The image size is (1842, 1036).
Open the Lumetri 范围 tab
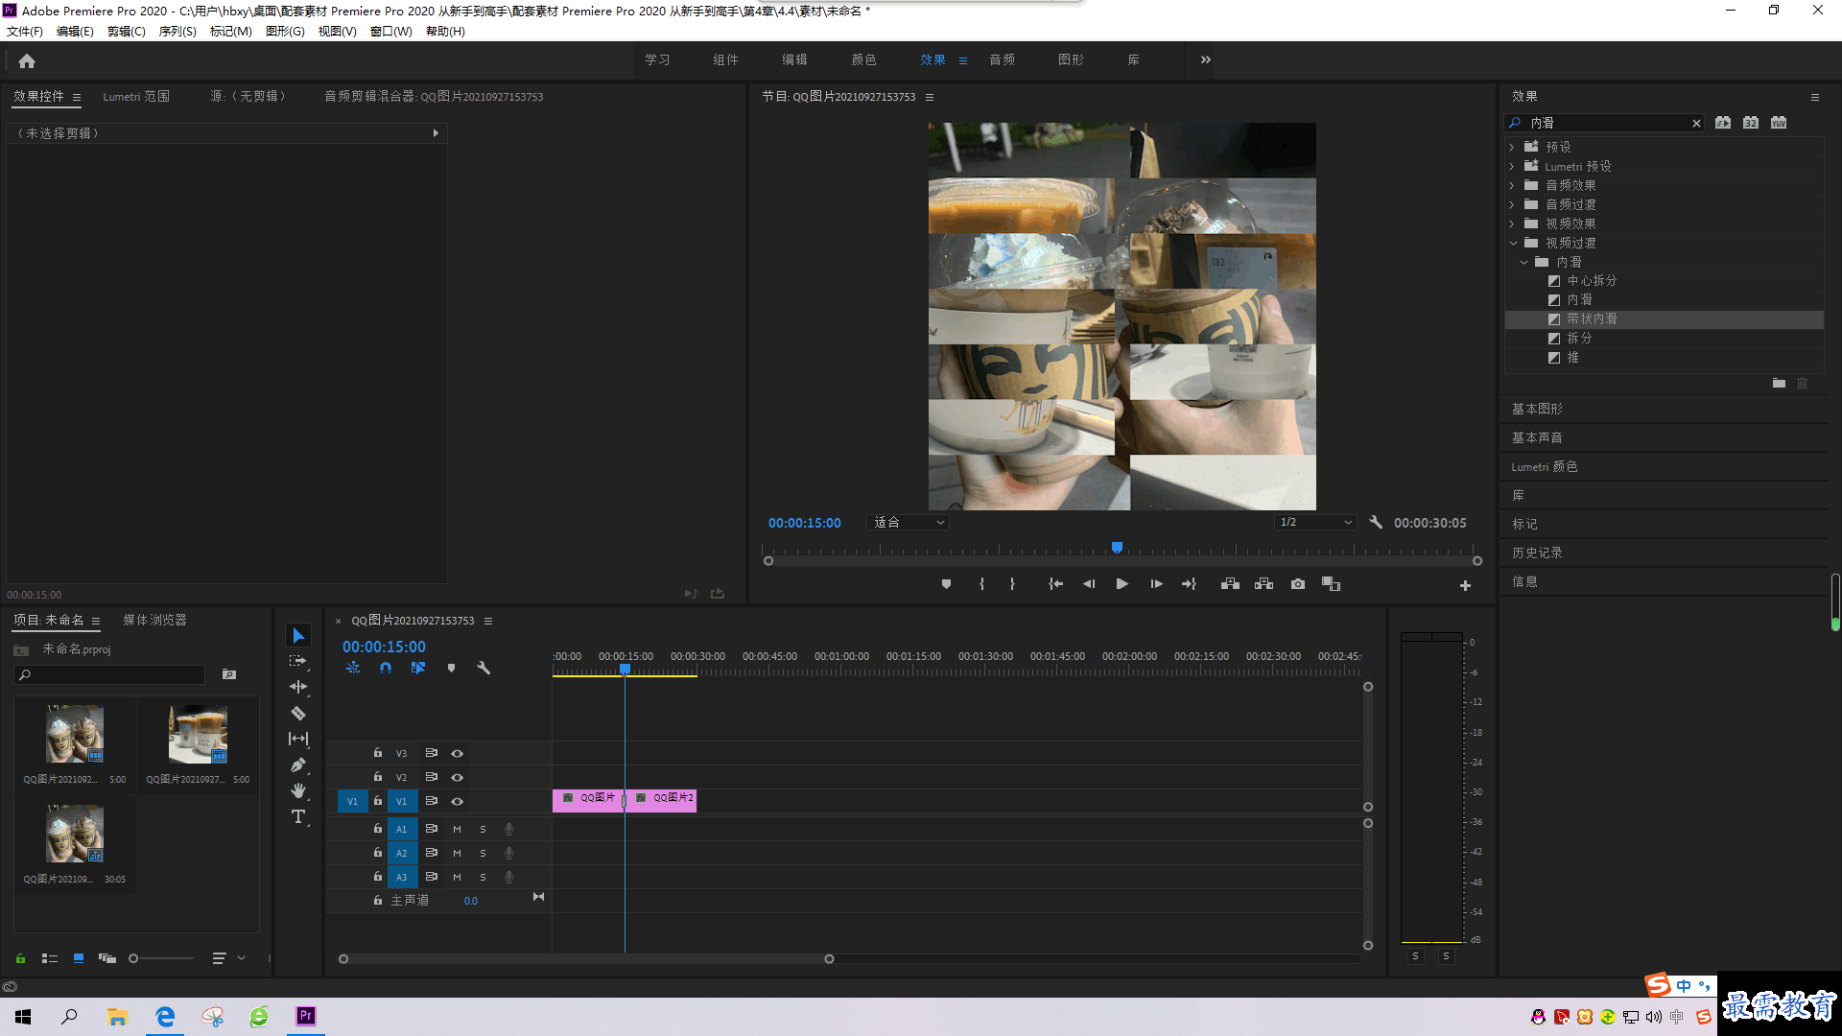tap(136, 96)
